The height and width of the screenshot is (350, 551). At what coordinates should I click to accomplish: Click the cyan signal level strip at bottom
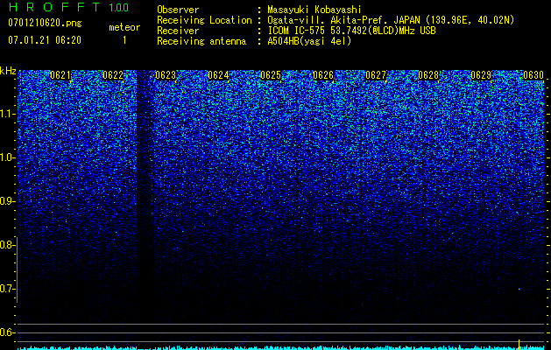click(281, 348)
